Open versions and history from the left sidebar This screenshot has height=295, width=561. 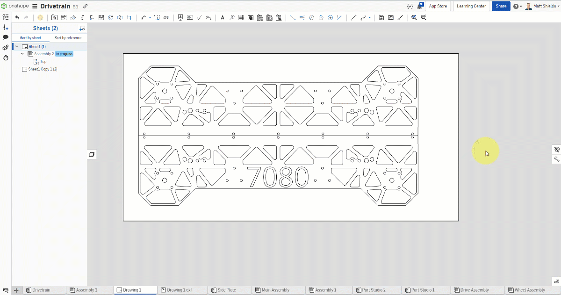(x=6, y=57)
